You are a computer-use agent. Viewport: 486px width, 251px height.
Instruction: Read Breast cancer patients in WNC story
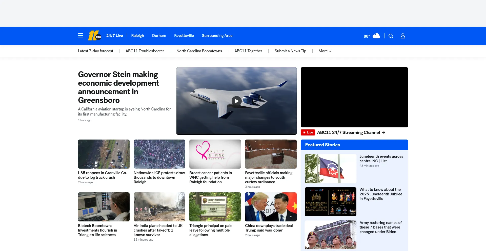click(x=211, y=177)
